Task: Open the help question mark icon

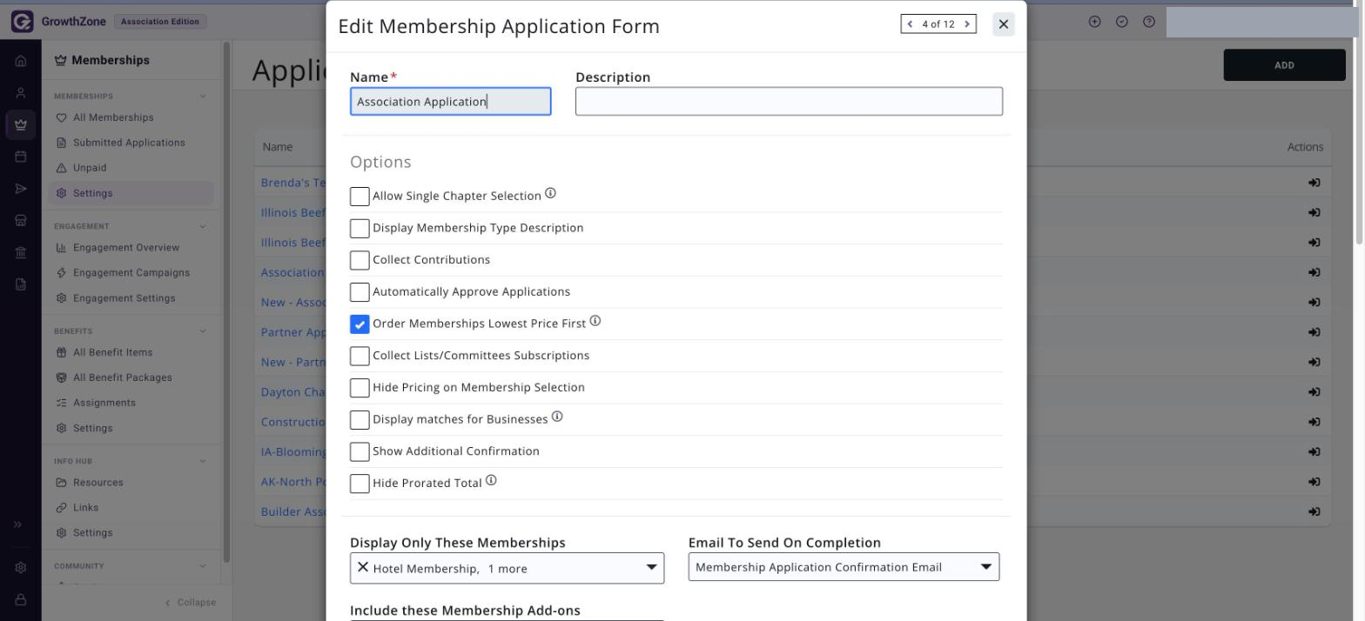Action: click(1149, 22)
